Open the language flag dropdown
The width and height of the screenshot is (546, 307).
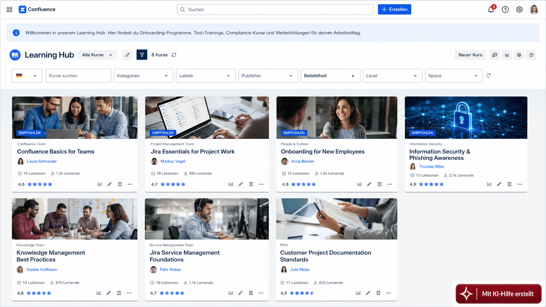pyautogui.click(x=27, y=76)
